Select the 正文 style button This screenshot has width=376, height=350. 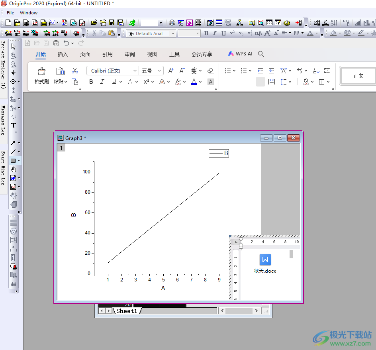pyautogui.click(x=358, y=76)
